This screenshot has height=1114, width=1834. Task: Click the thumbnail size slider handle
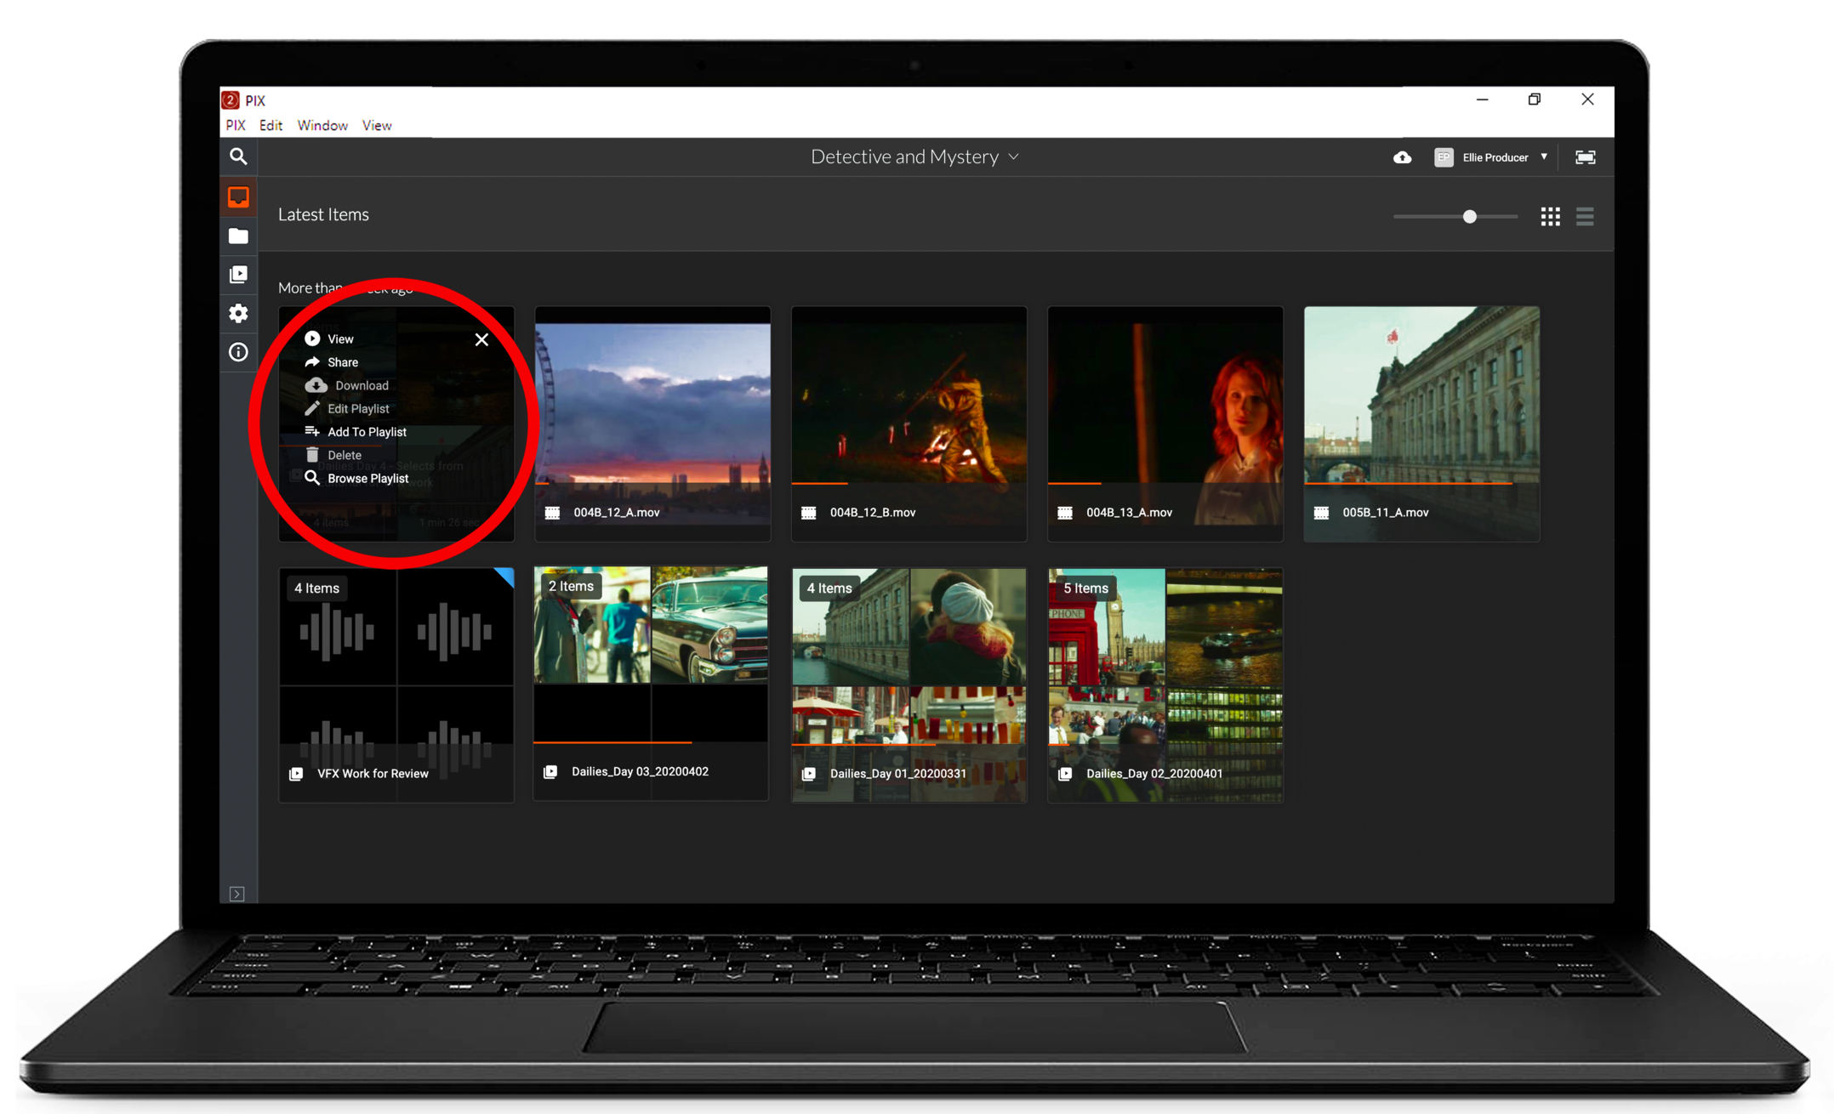coord(1469,217)
